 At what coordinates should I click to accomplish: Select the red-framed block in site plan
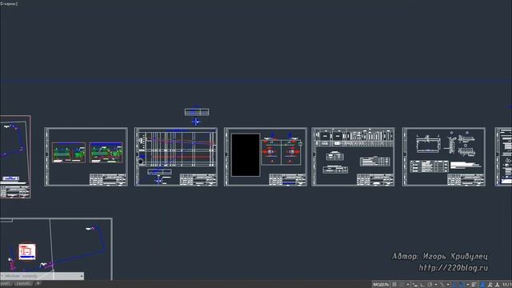(27, 251)
